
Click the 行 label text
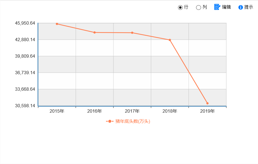pos(186,7)
